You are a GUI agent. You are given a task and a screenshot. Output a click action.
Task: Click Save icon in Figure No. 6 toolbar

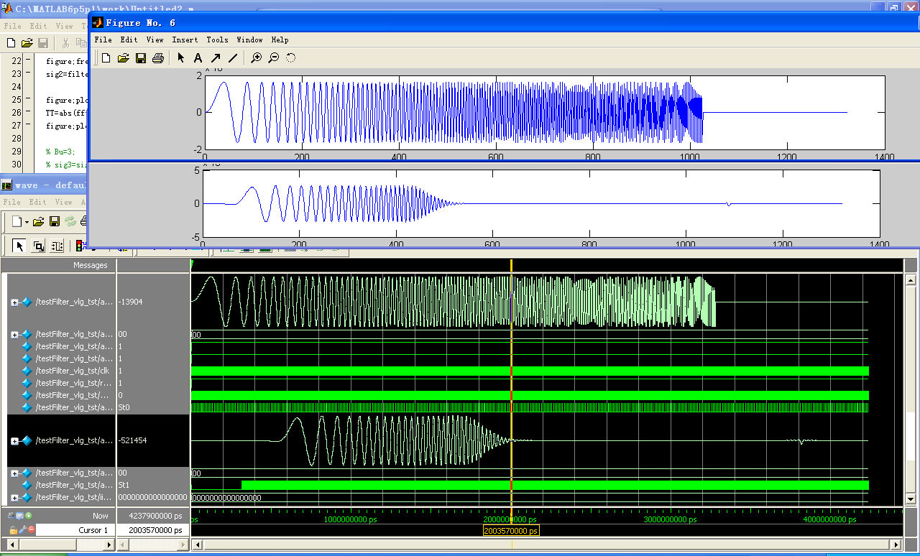(141, 58)
